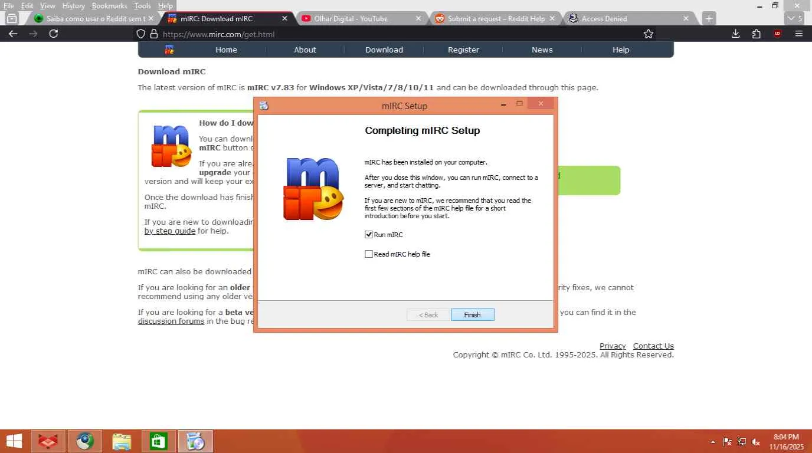
Task: Open the File menu
Action: click(x=9, y=5)
